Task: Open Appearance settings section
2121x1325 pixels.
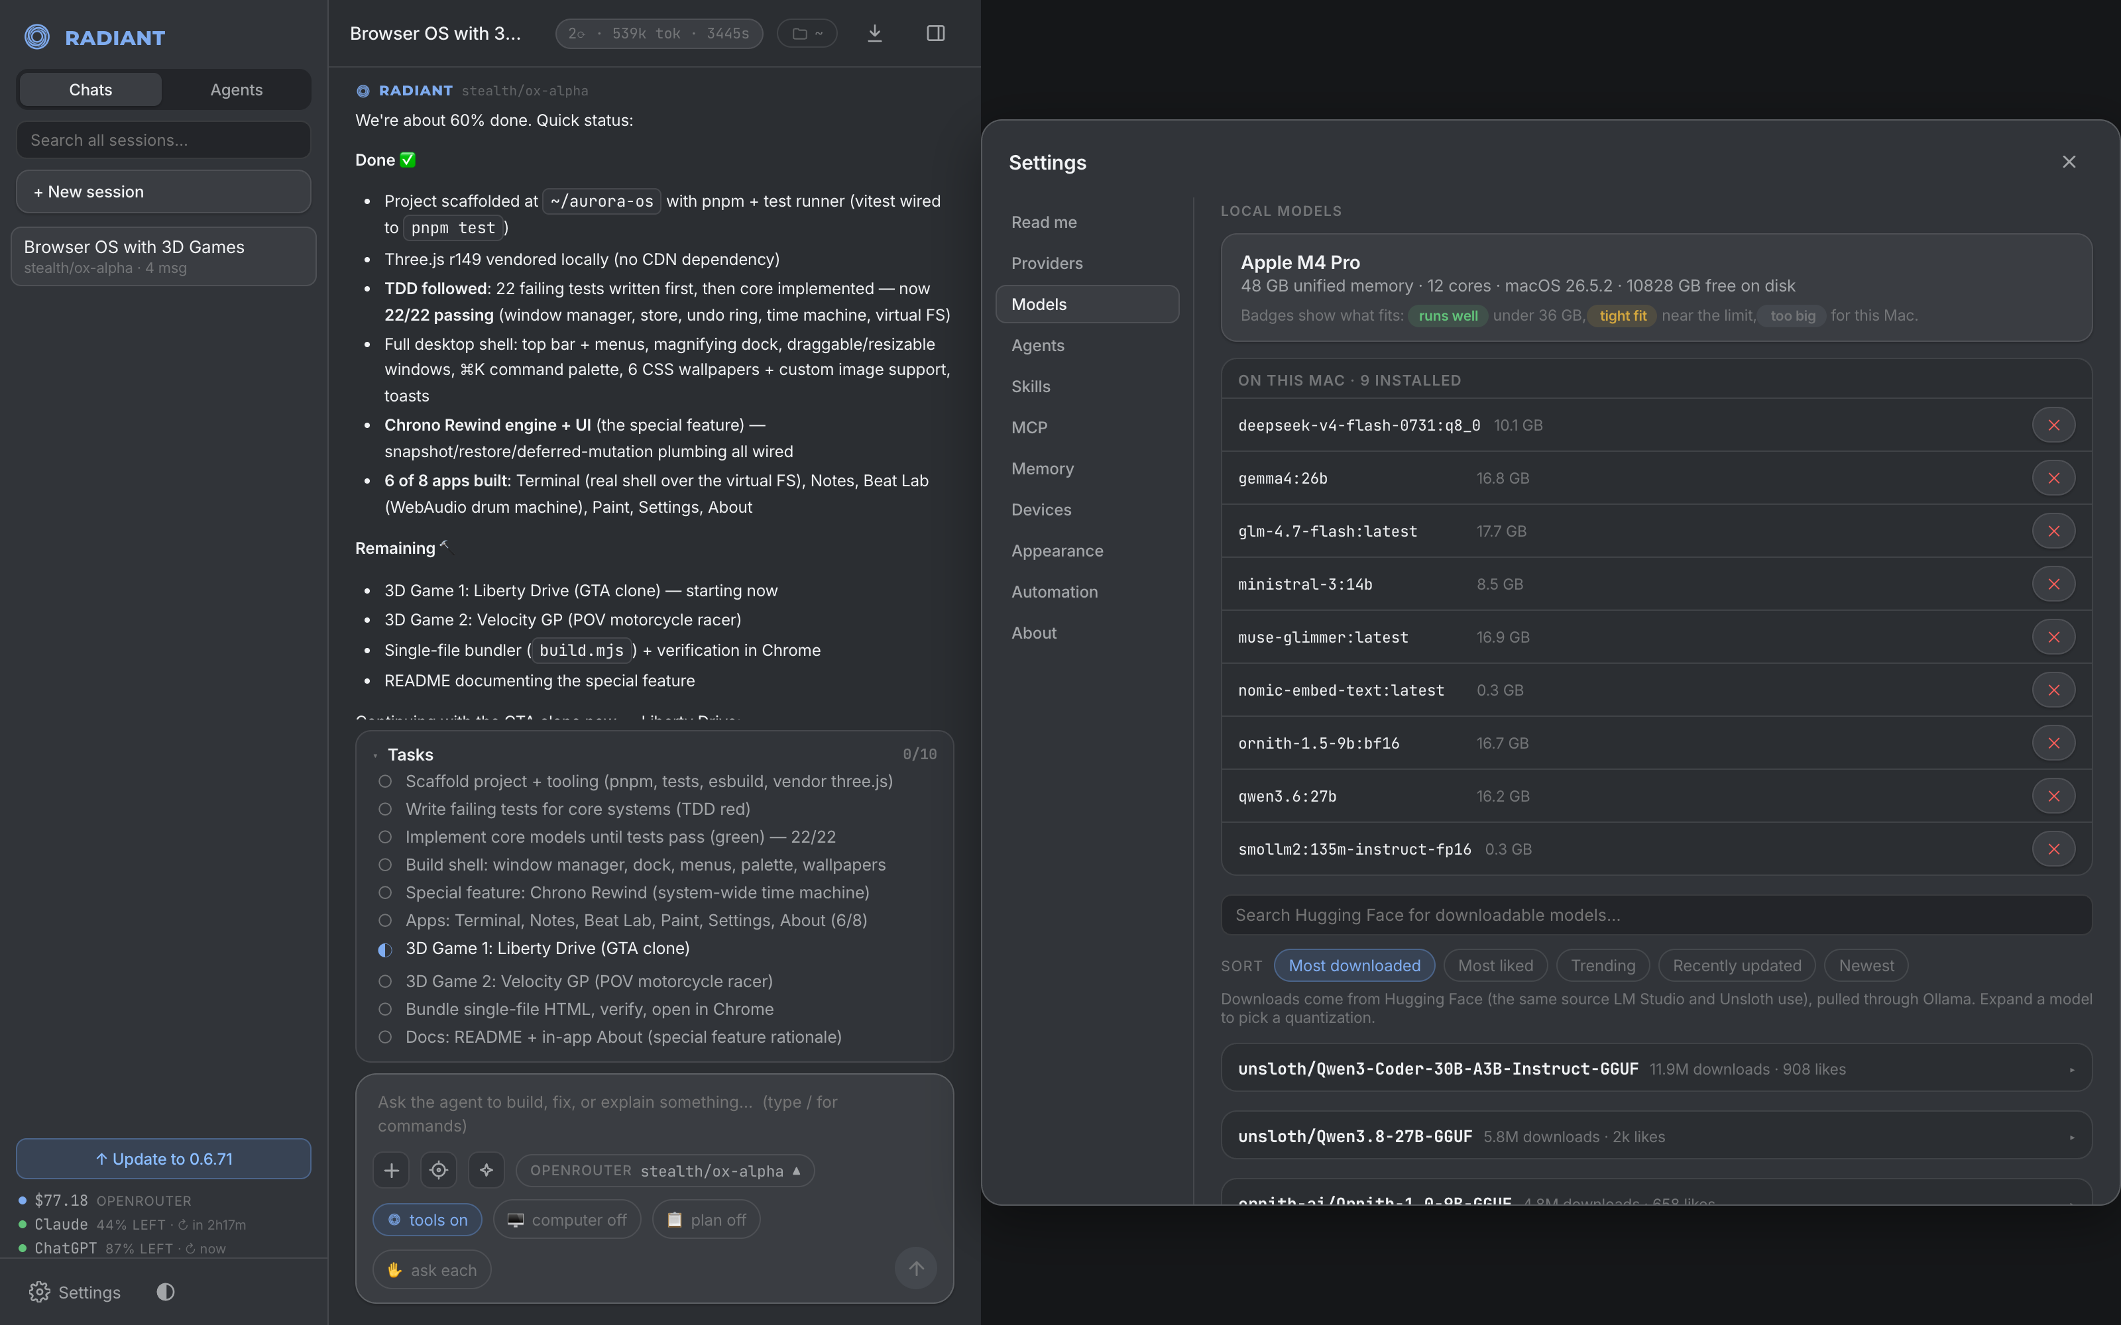Action: pyautogui.click(x=1088, y=551)
